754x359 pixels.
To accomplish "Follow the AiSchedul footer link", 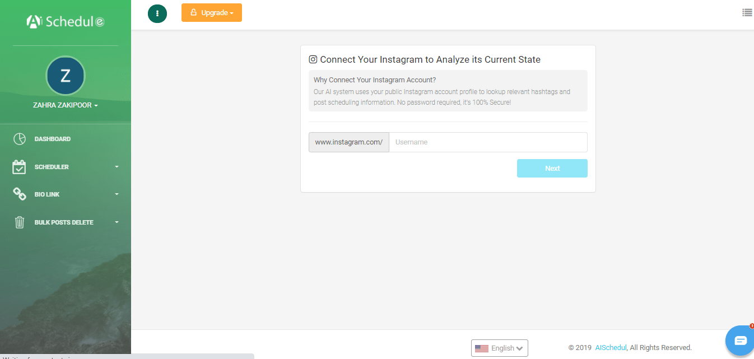I will coord(611,348).
